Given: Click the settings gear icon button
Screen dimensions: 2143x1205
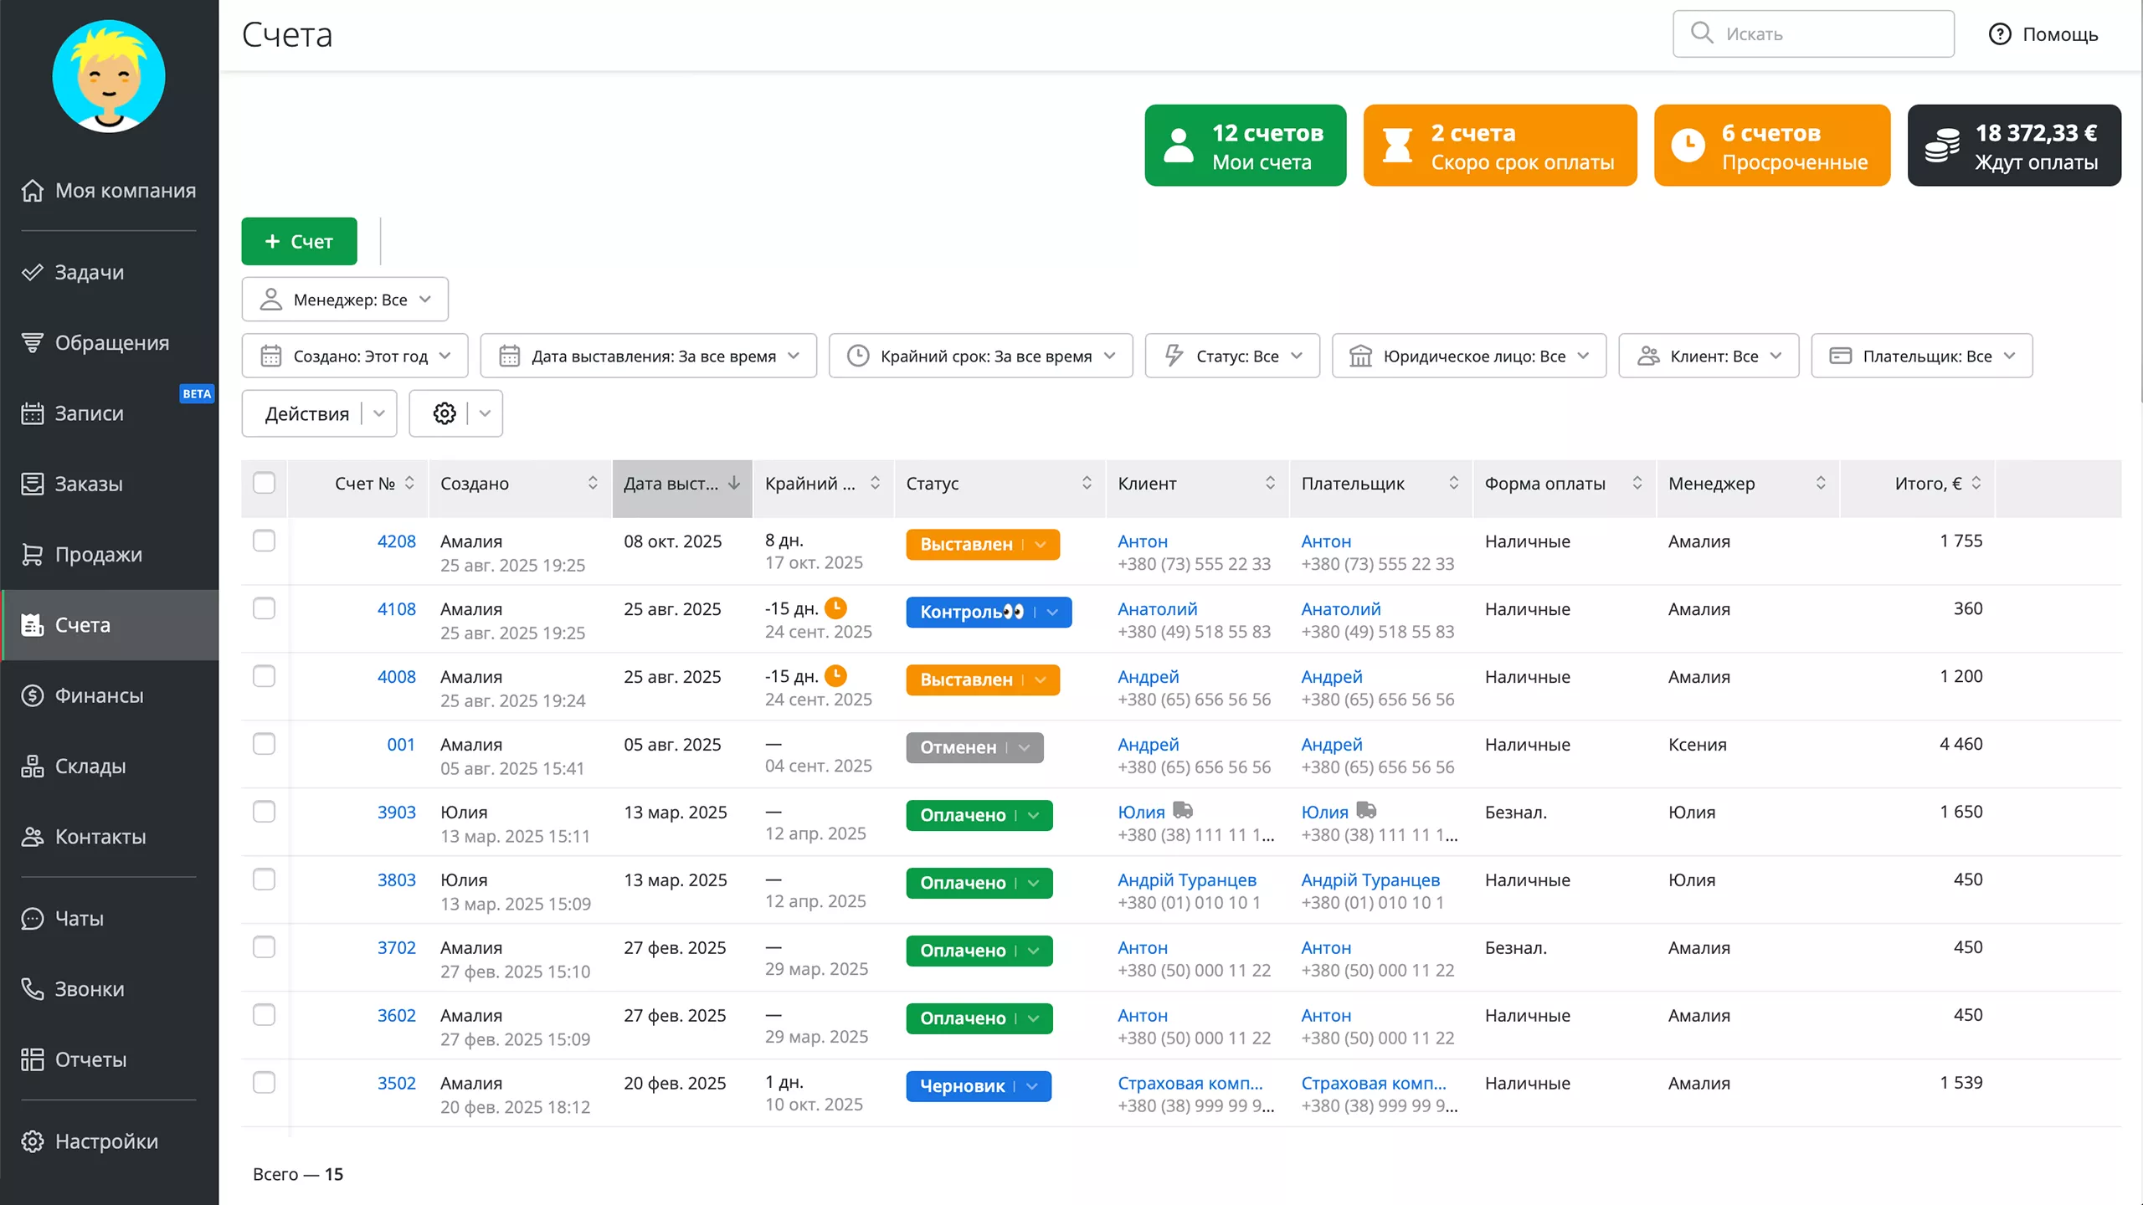Looking at the screenshot, I should click(444, 413).
